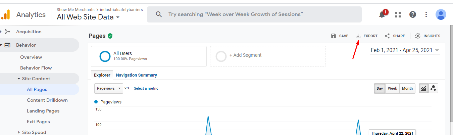
Task: Switch to the Navigation Summary tab
Action: coord(137,75)
